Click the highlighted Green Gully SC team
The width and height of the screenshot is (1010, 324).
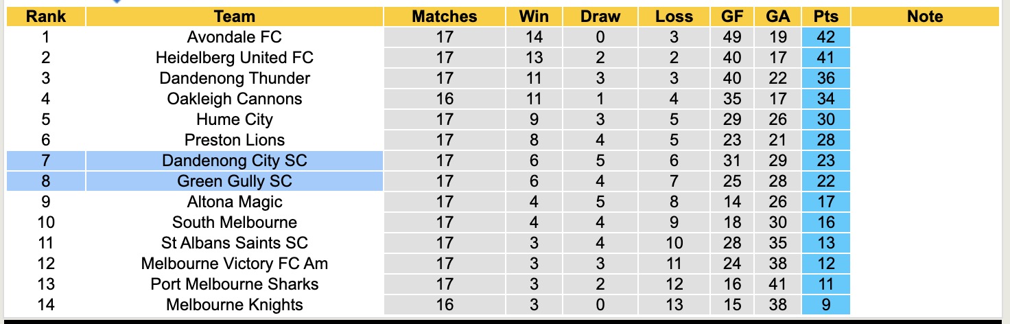(x=234, y=181)
